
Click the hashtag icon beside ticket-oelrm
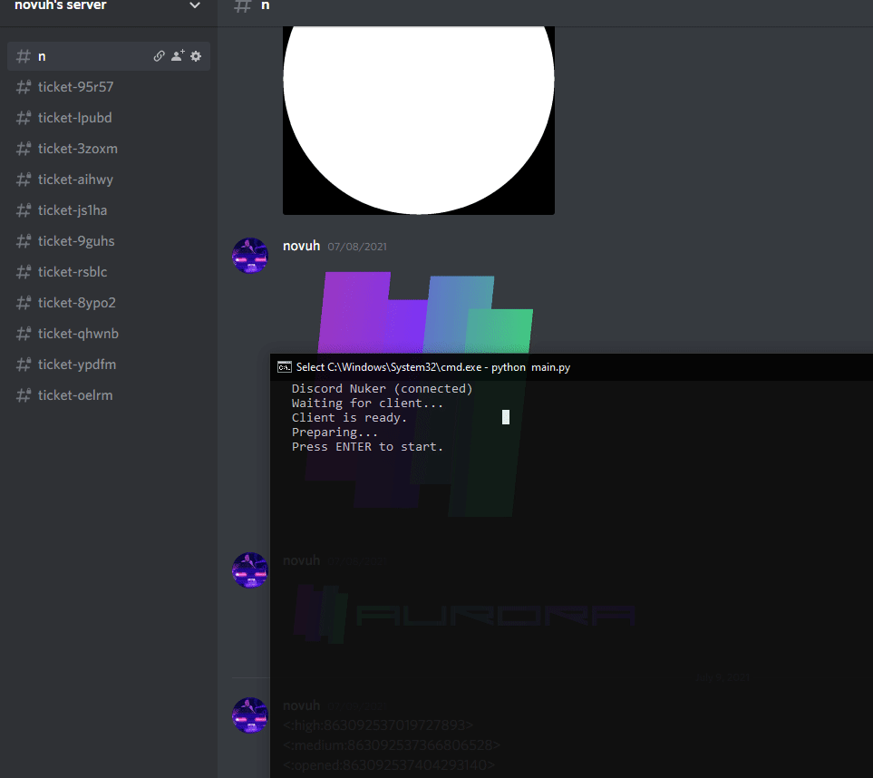[23, 394]
